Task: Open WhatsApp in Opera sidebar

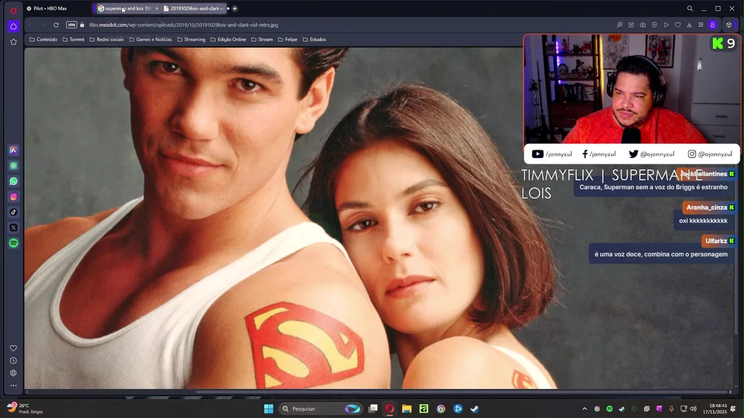Action: (13, 181)
